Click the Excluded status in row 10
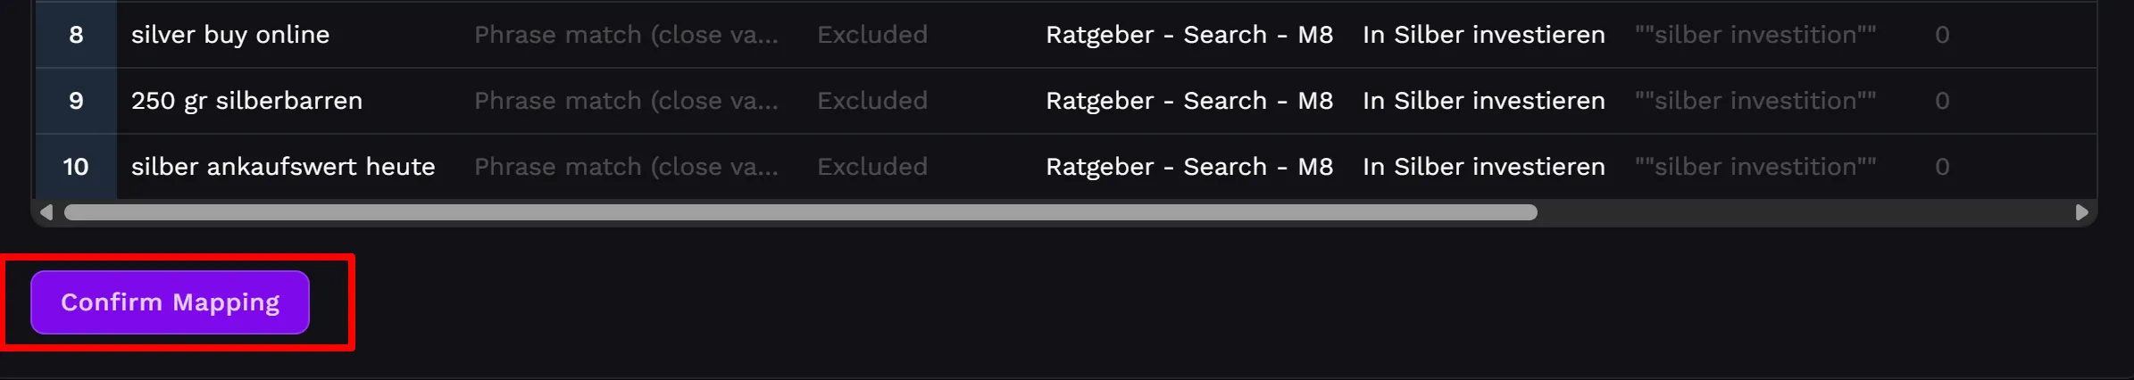 pos(872,167)
